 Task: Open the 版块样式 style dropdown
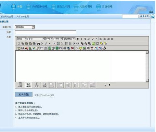pos(69,39)
